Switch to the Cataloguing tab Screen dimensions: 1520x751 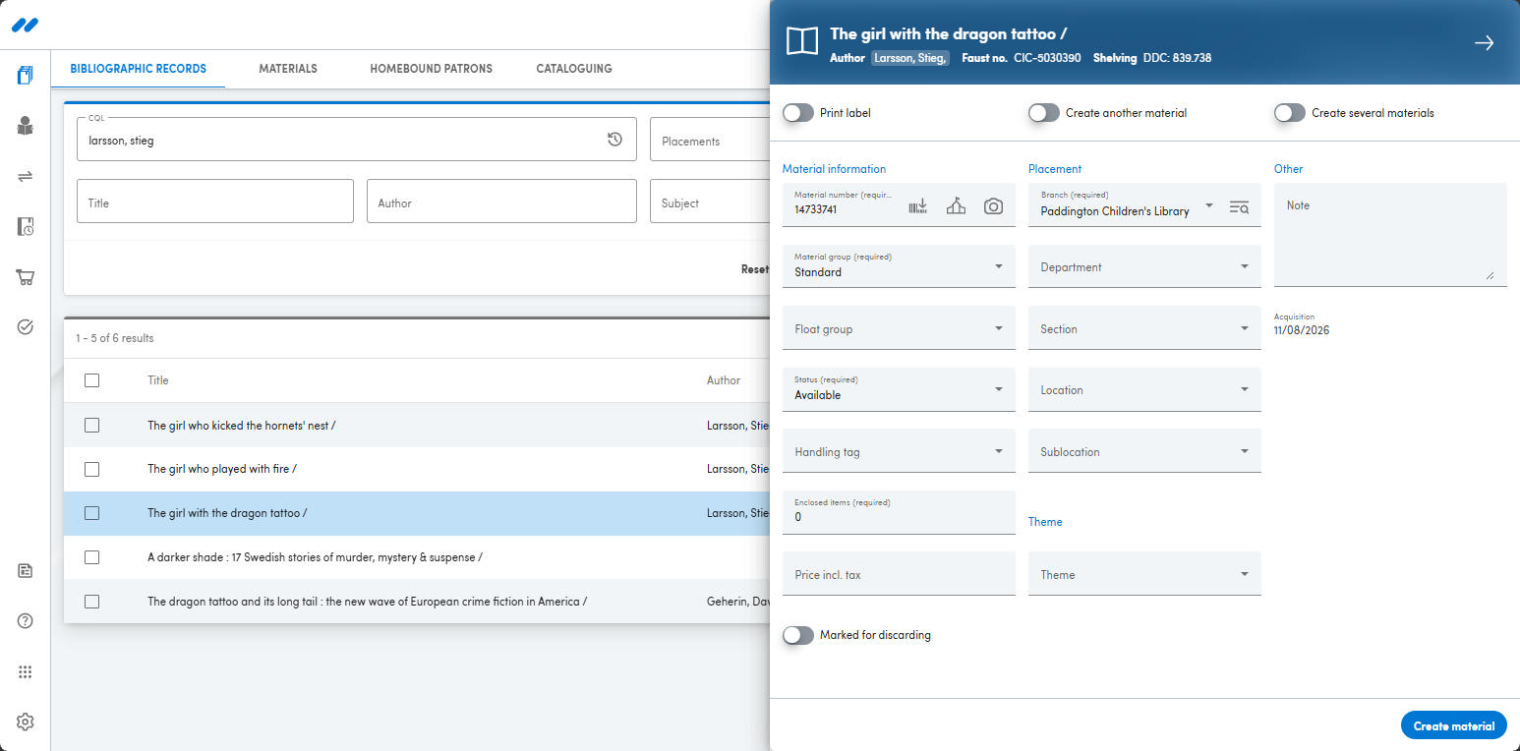tap(574, 69)
